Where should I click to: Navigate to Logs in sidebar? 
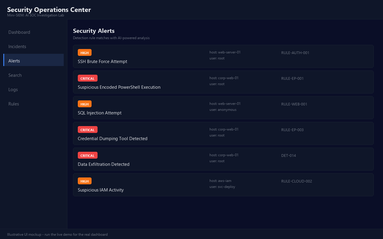[34, 90]
